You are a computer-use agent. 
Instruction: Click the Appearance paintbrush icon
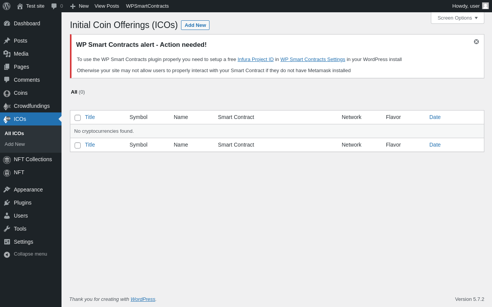7,190
